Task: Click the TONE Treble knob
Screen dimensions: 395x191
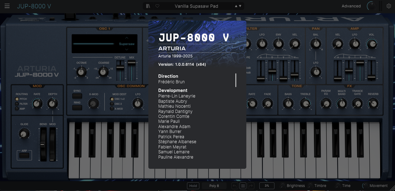Action: 305,104
